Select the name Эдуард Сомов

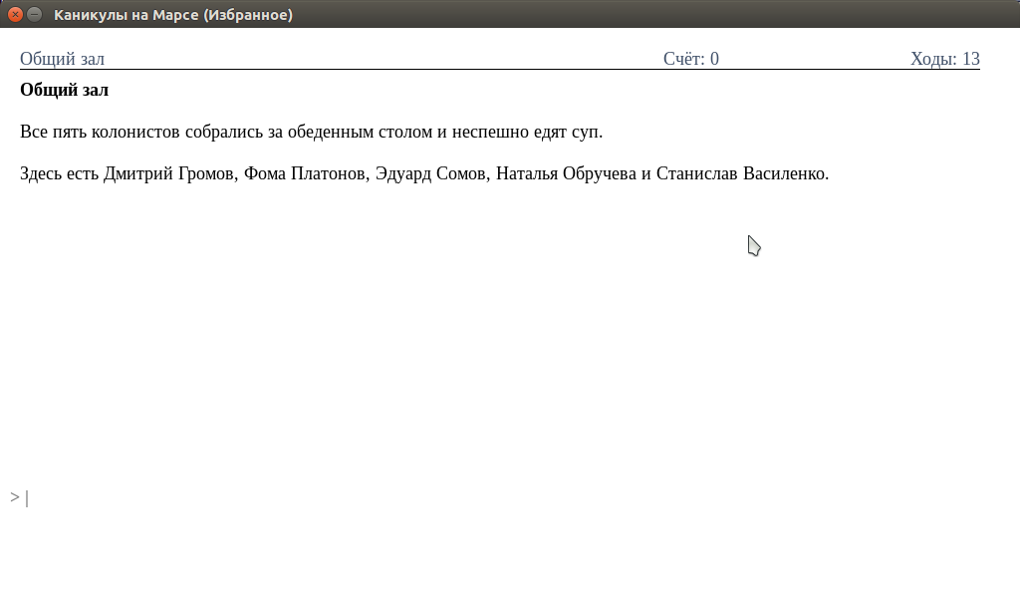pyautogui.click(x=430, y=174)
